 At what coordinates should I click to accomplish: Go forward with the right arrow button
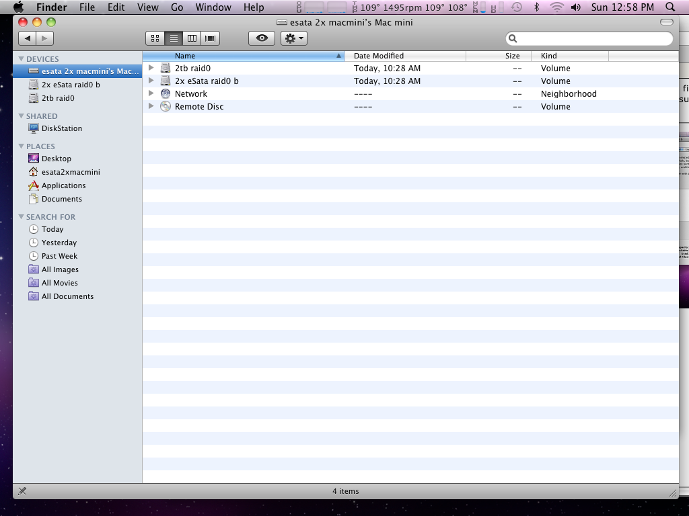click(45, 38)
